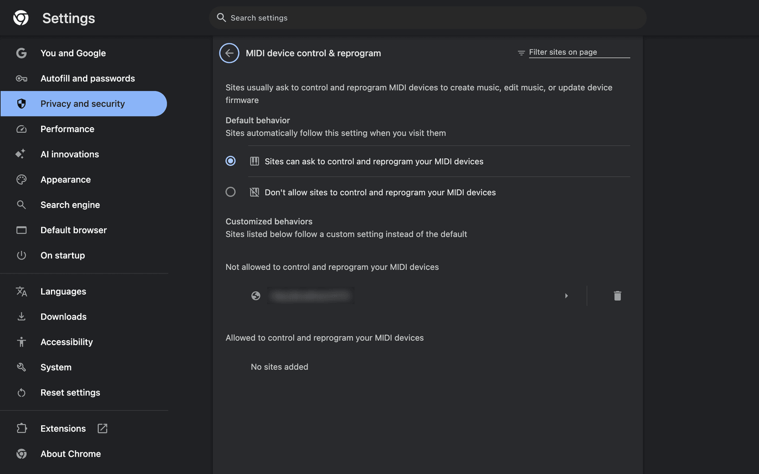The image size is (759, 474).
Task: Click 'Don't allow sites to control' label text
Action: point(380,192)
